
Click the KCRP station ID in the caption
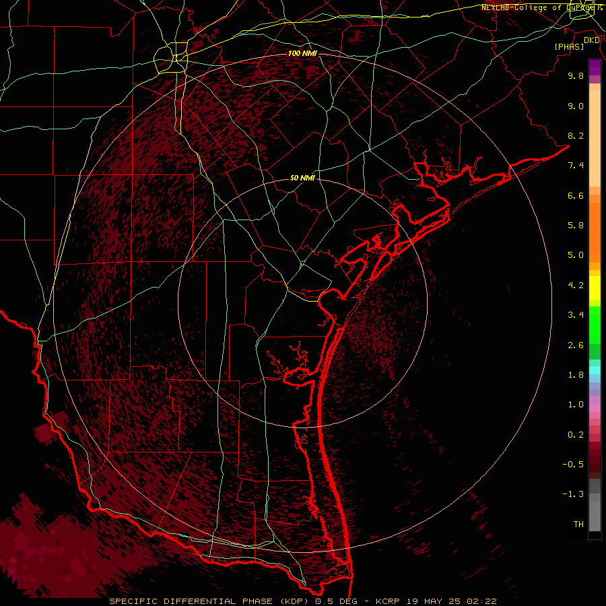pos(389,601)
